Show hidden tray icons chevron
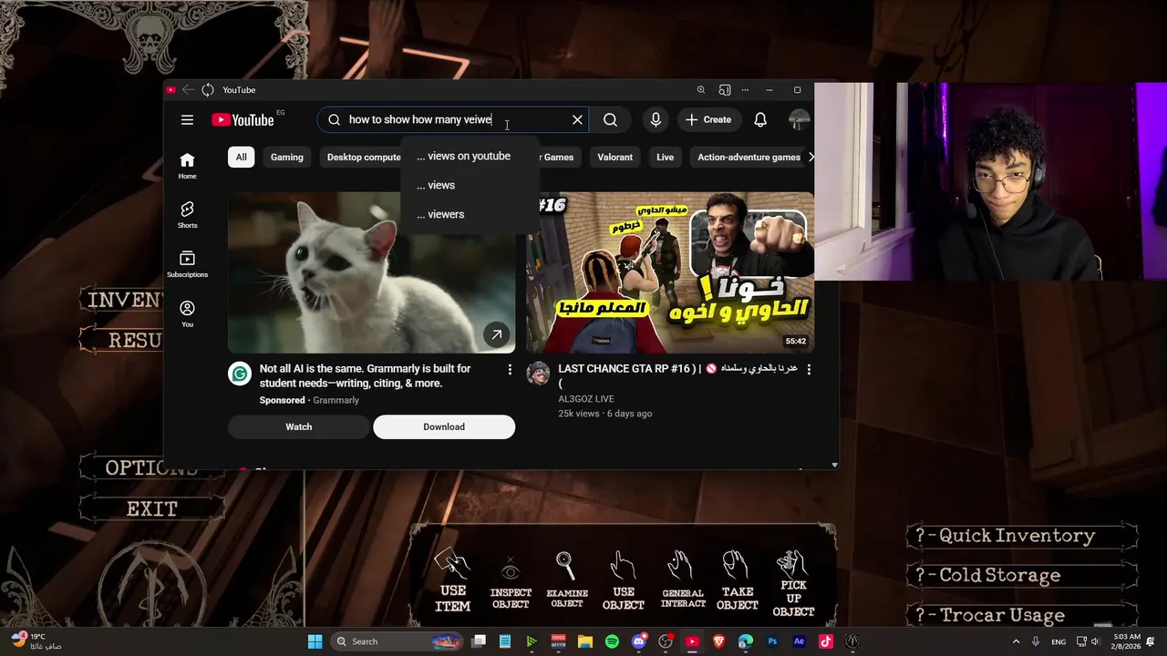The height and width of the screenshot is (656, 1167). pos(1016,641)
